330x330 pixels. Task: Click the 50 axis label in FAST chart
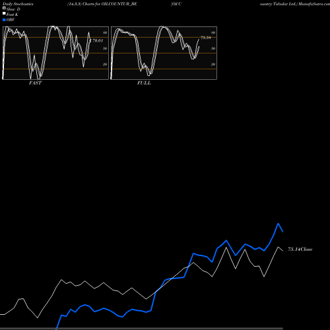(105, 48)
